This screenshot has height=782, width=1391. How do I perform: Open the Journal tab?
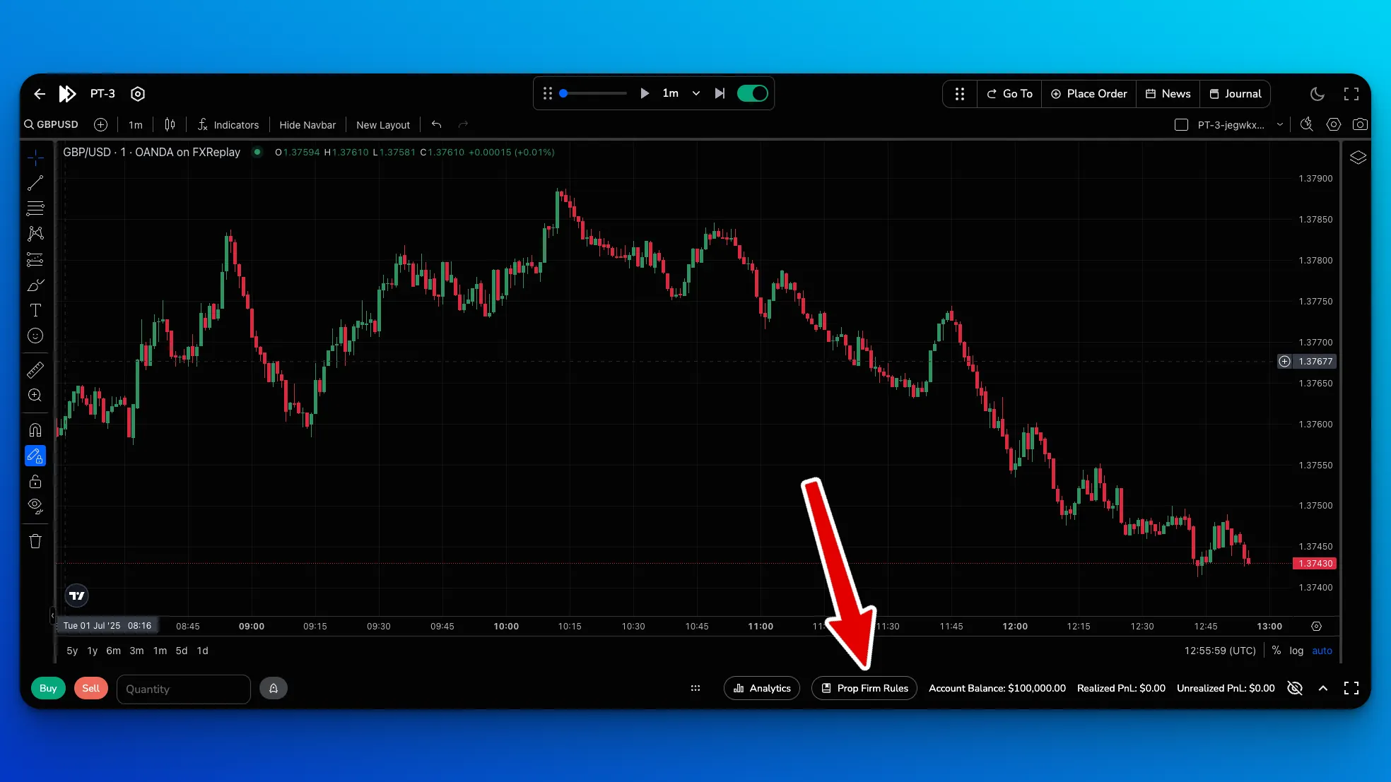point(1235,93)
